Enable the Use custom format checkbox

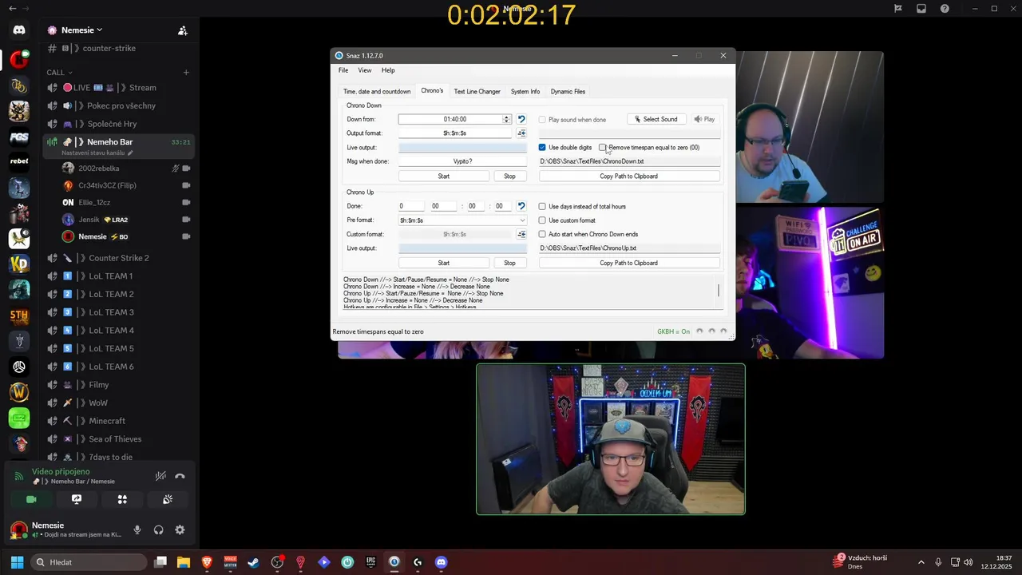pos(542,220)
